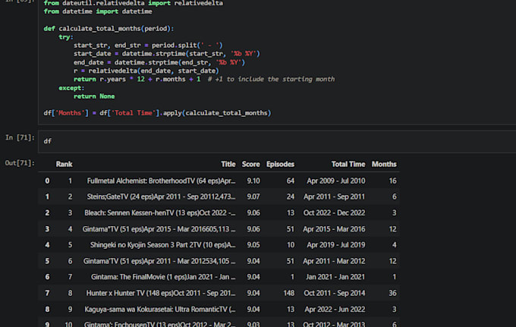Click months value 36
This screenshot has height=327, width=516.
pyautogui.click(x=392, y=293)
